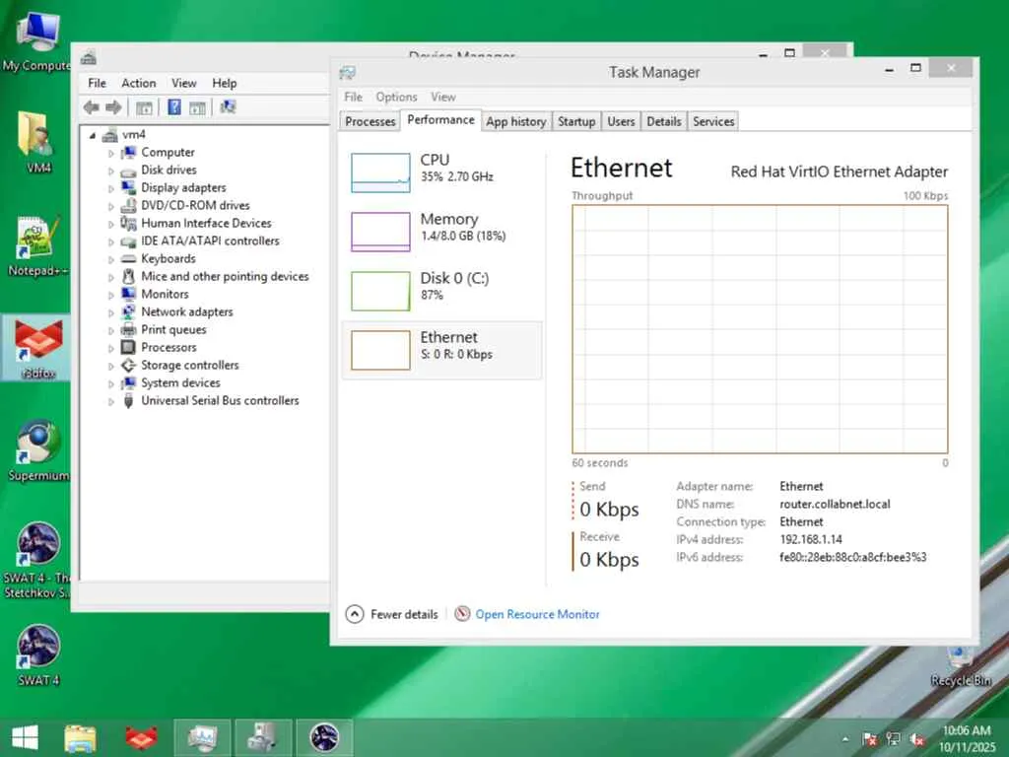Expand Universal Serial Bus controllers node
This screenshot has height=757, width=1009.
110,402
